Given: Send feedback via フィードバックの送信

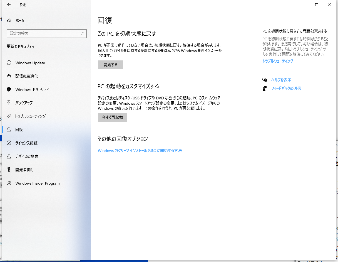Looking at the screenshot, I should click(x=286, y=88).
